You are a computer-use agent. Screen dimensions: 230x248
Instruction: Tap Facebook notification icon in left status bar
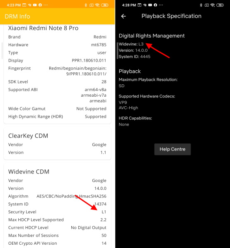pos(40,5)
